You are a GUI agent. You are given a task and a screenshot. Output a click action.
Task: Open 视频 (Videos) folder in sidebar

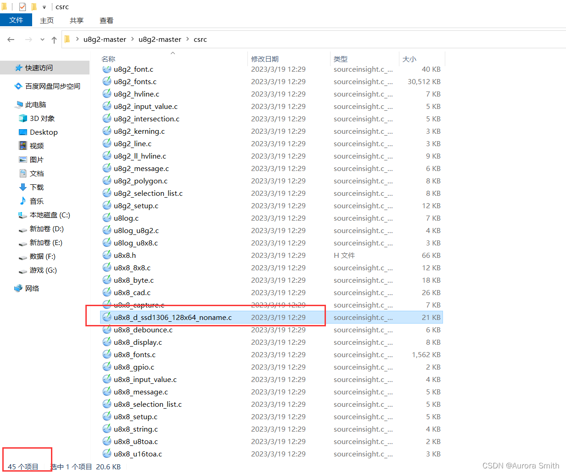(x=31, y=146)
